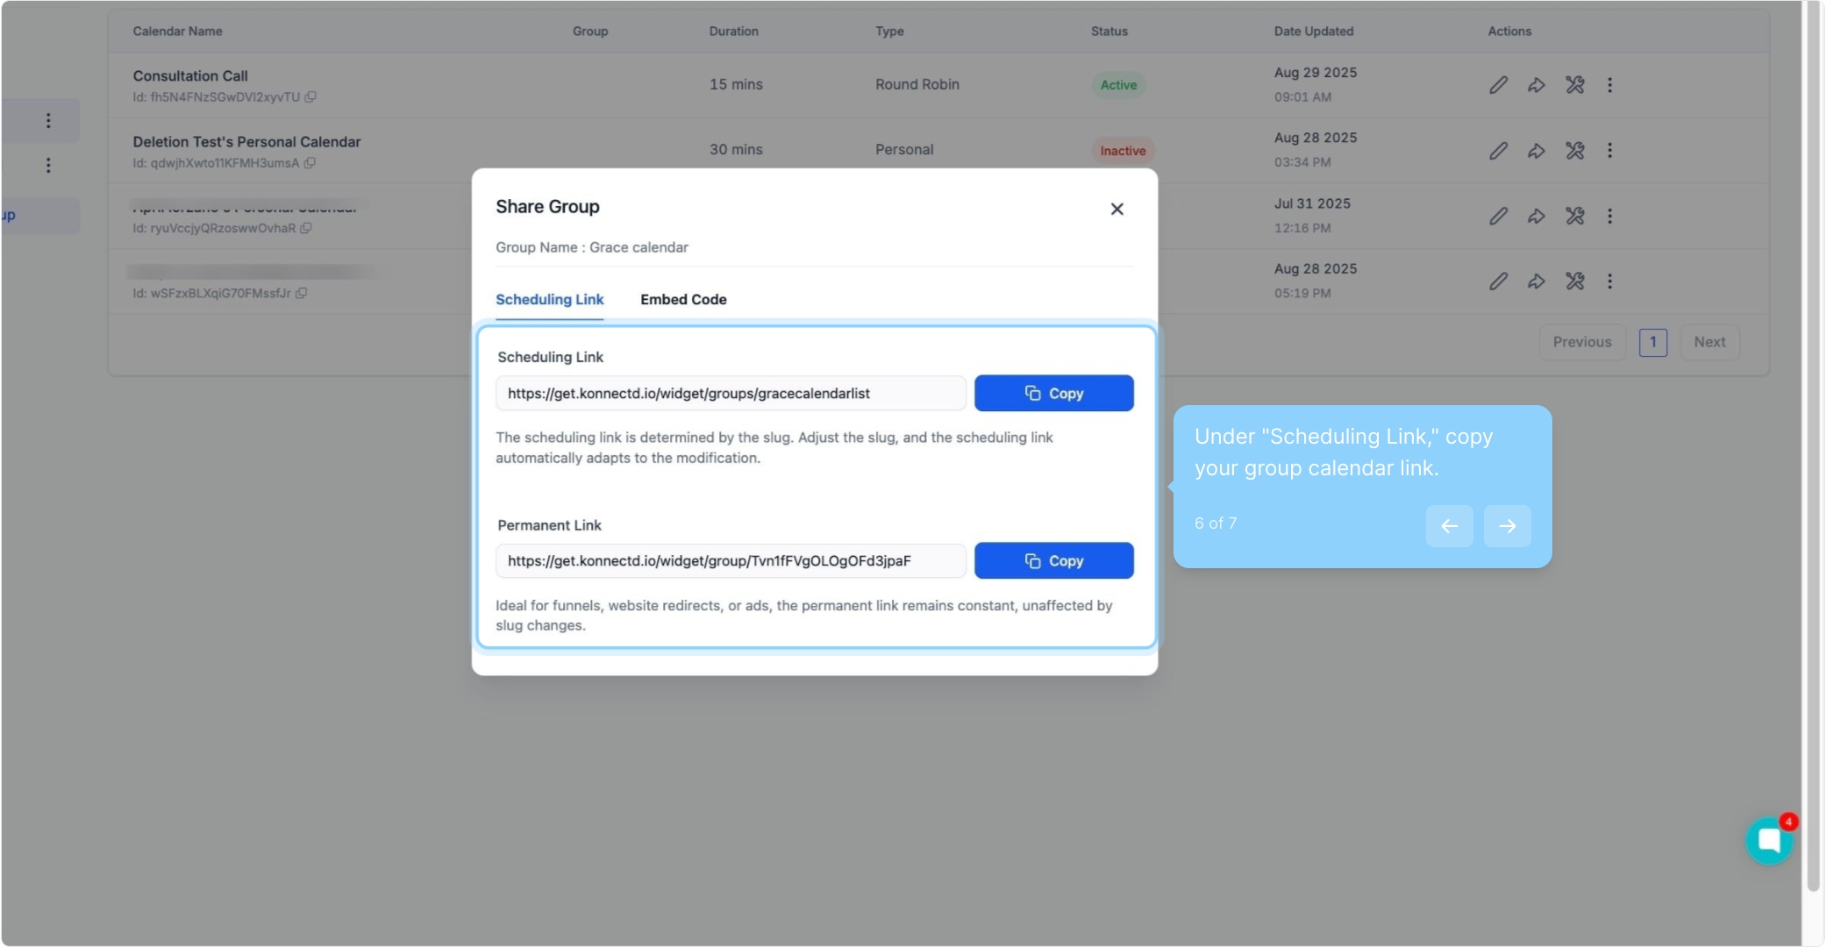Screen dimensions: 1826x947
Task: Copy the scheduling link URL
Action: tap(1053, 394)
